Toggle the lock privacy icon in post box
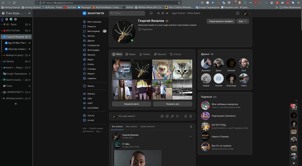 point(190,116)
